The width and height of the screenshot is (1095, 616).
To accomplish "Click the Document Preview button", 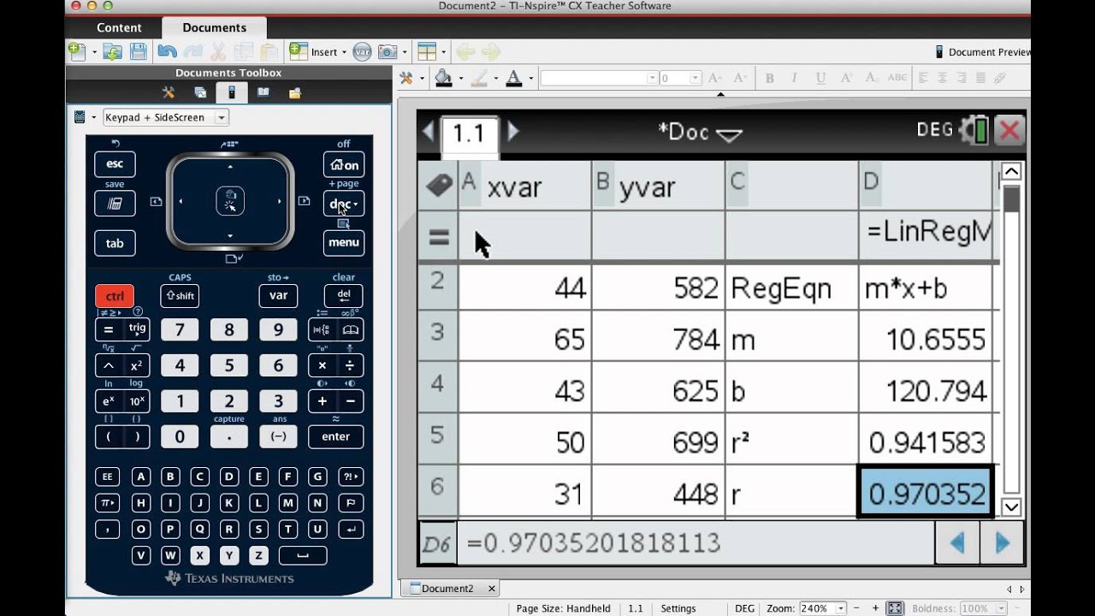I will coord(983,52).
